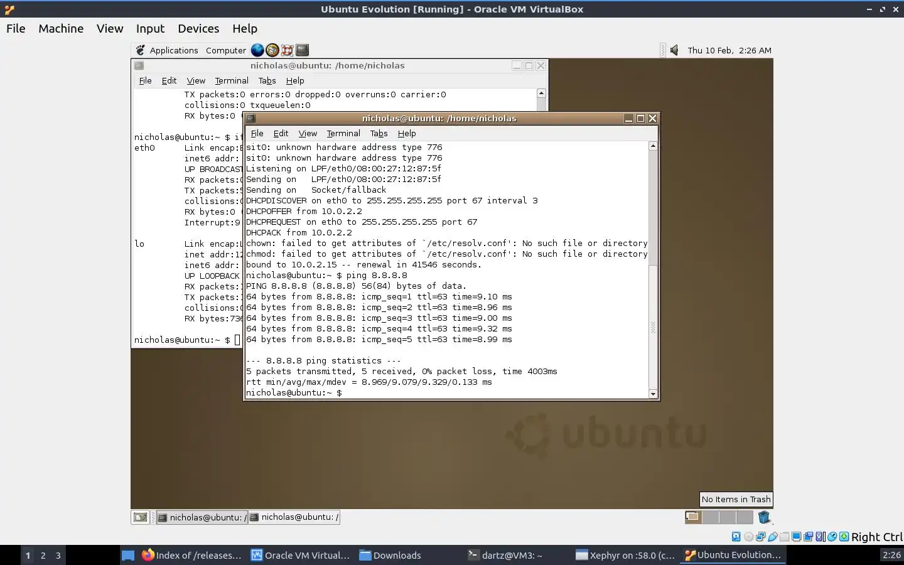The image size is (904, 565).
Task: Open the Applications menu in the GNOME panel
Action: coord(174,50)
